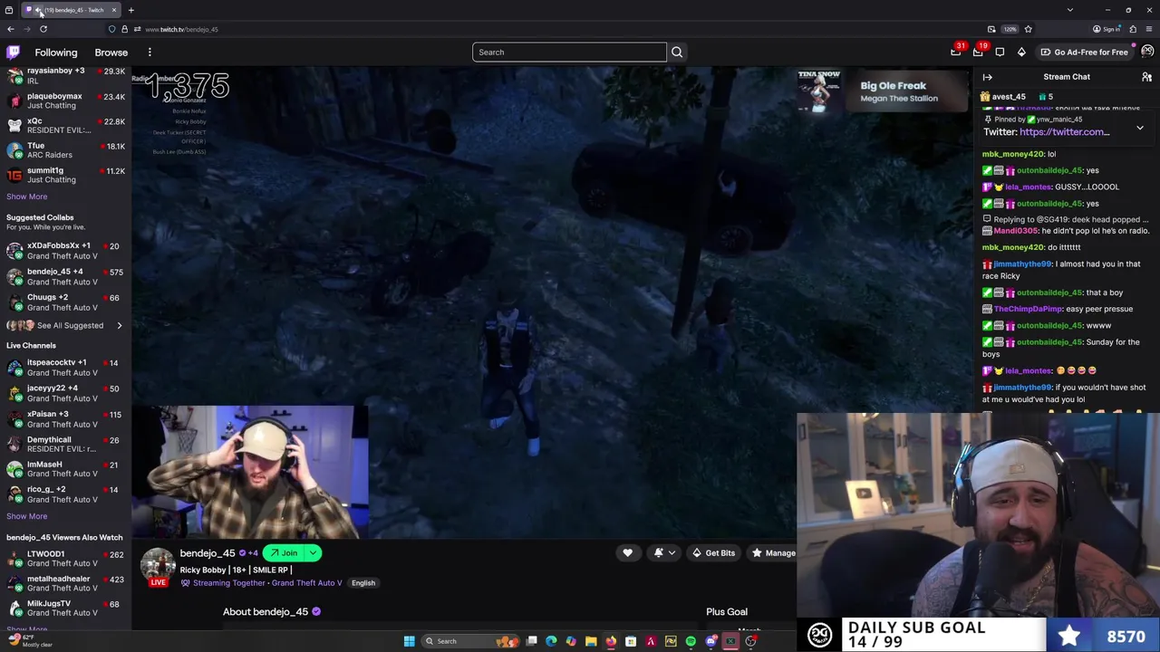The width and height of the screenshot is (1160, 652).
Task: Click the site padlock icon
Action: 124,29
